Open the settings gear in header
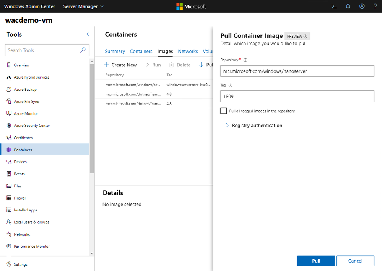 pyautogui.click(x=362, y=6)
